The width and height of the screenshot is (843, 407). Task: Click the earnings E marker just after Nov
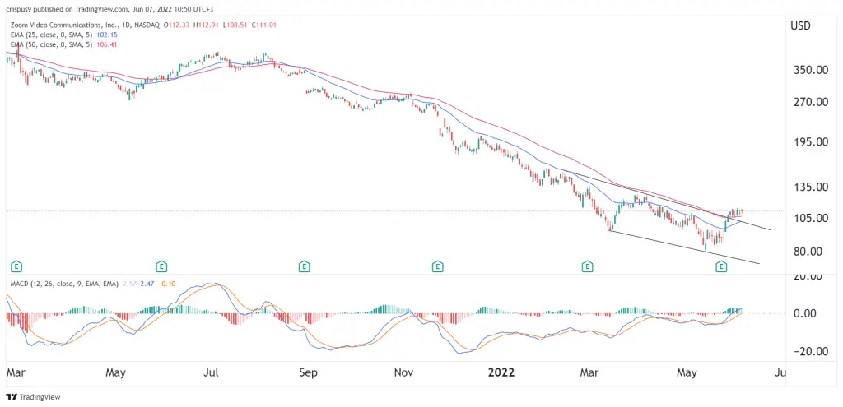pyautogui.click(x=438, y=266)
